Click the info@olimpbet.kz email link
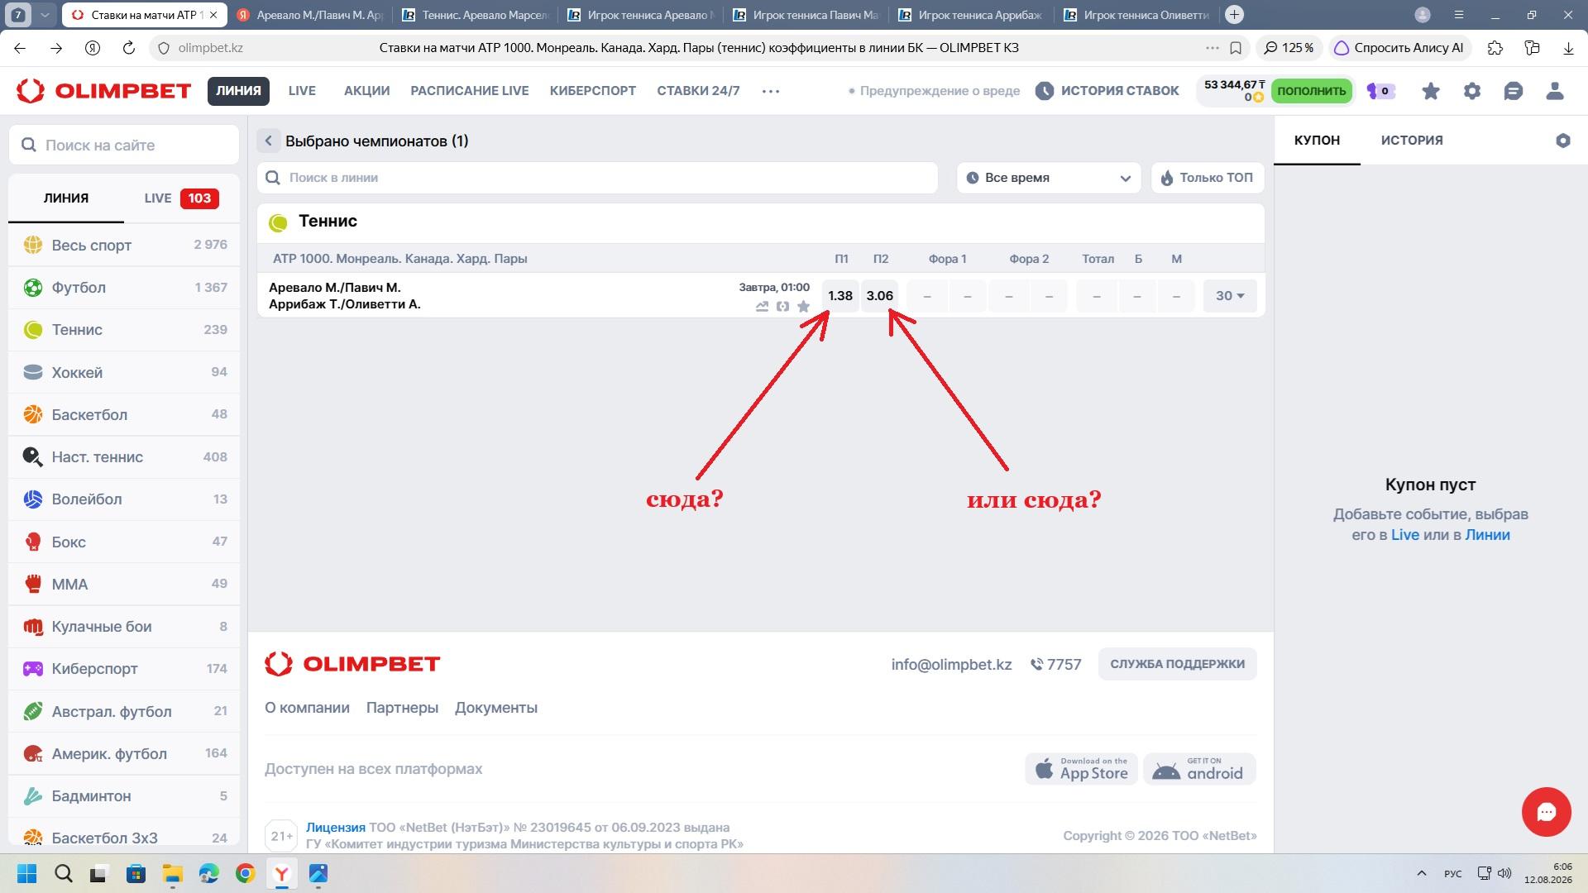1588x893 pixels. click(x=951, y=665)
